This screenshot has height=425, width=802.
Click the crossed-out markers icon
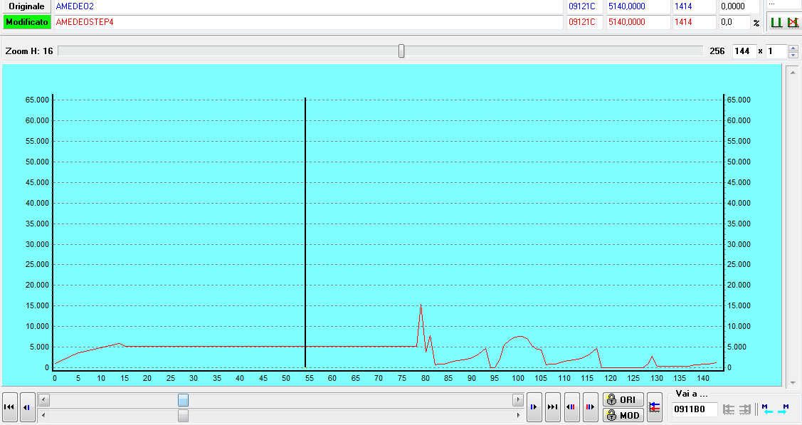(x=793, y=23)
